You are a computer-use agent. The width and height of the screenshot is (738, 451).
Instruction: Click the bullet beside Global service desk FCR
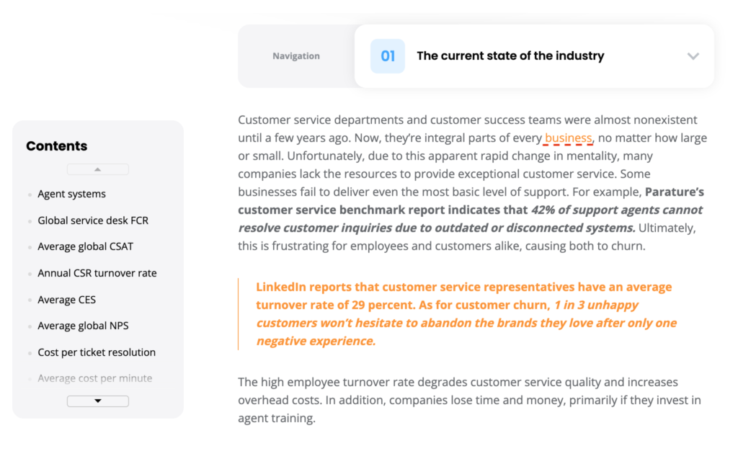point(29,220)
